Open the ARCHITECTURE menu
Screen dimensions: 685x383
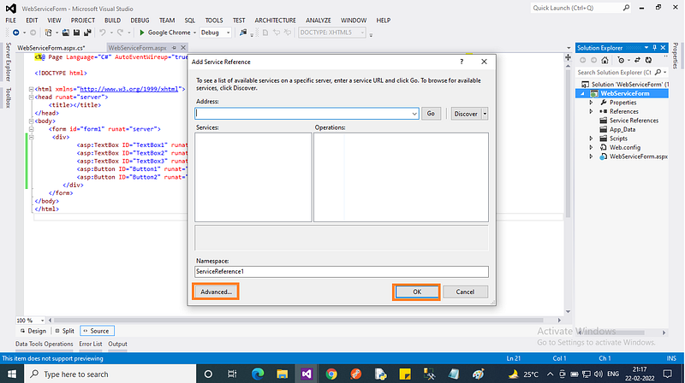275,20
